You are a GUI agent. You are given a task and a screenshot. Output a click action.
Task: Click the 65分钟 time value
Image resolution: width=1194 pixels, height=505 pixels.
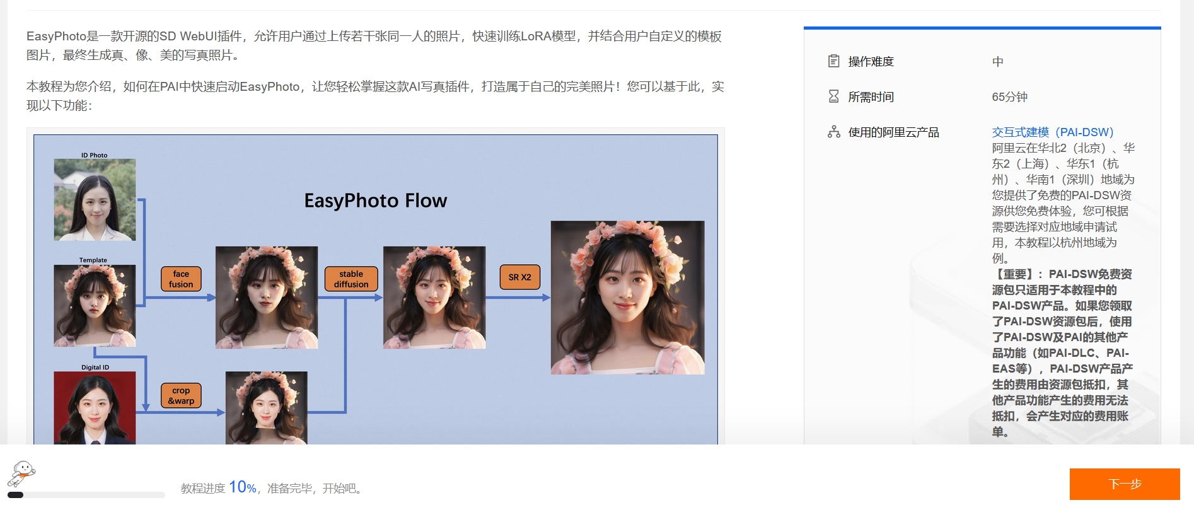(1009, 97)
